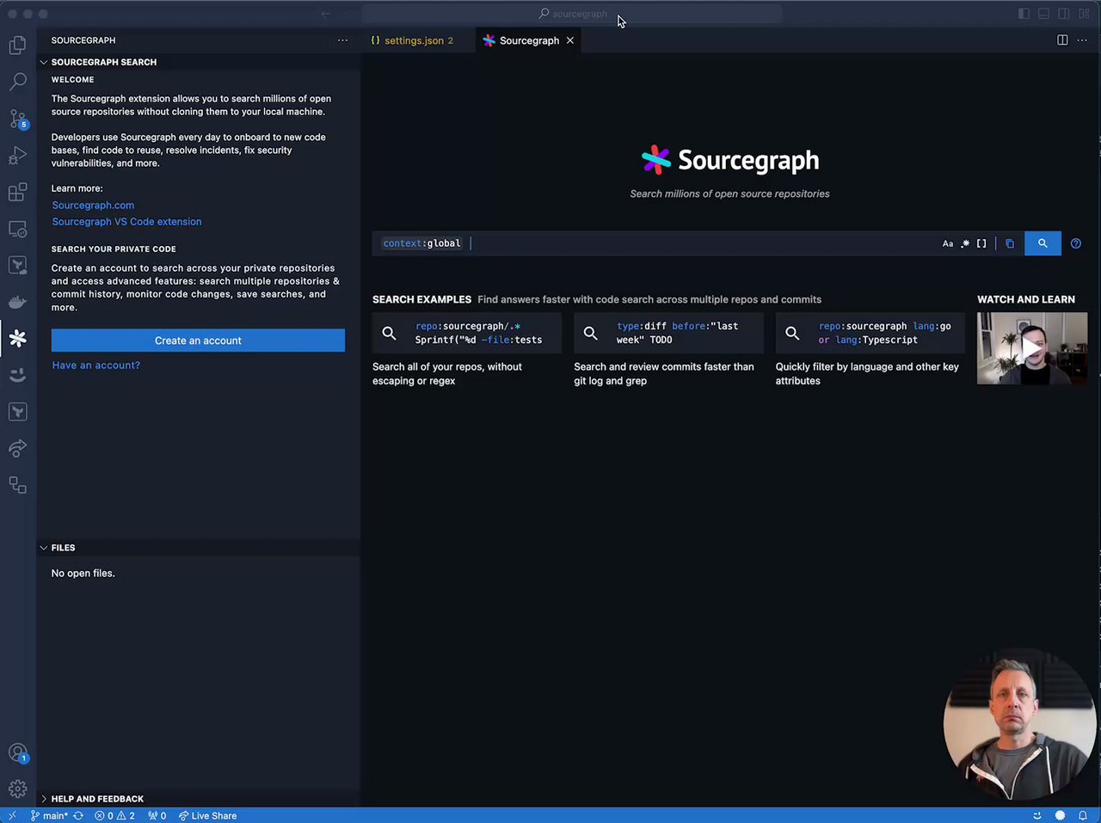
Task: Go back using title bar arrow
Action: pos(325,14)
